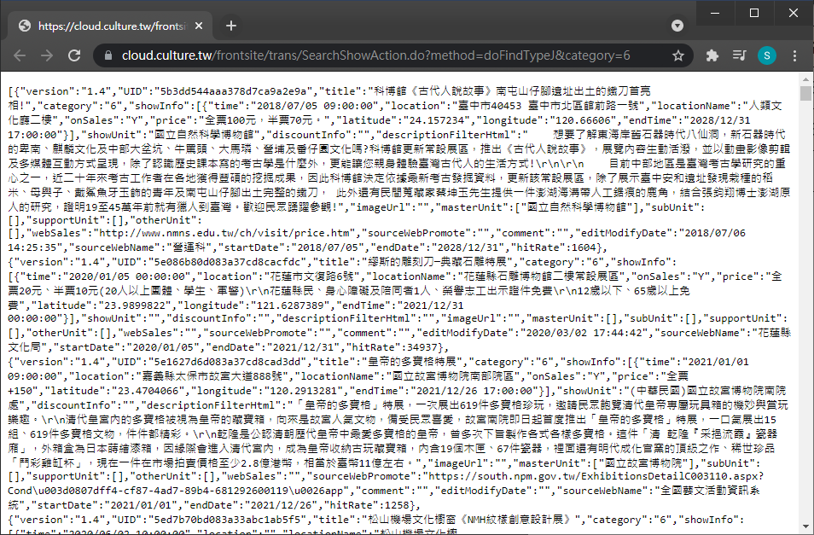This screenshot has width=814, height=535.
Task: Go back to the previous page
Action: coord(20,55)
